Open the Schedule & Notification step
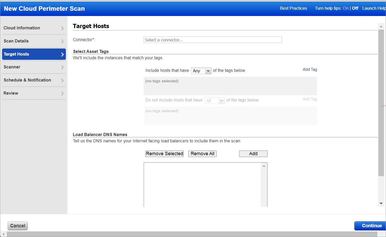Screen dimensions: 386x237 (x=27, y=80)
